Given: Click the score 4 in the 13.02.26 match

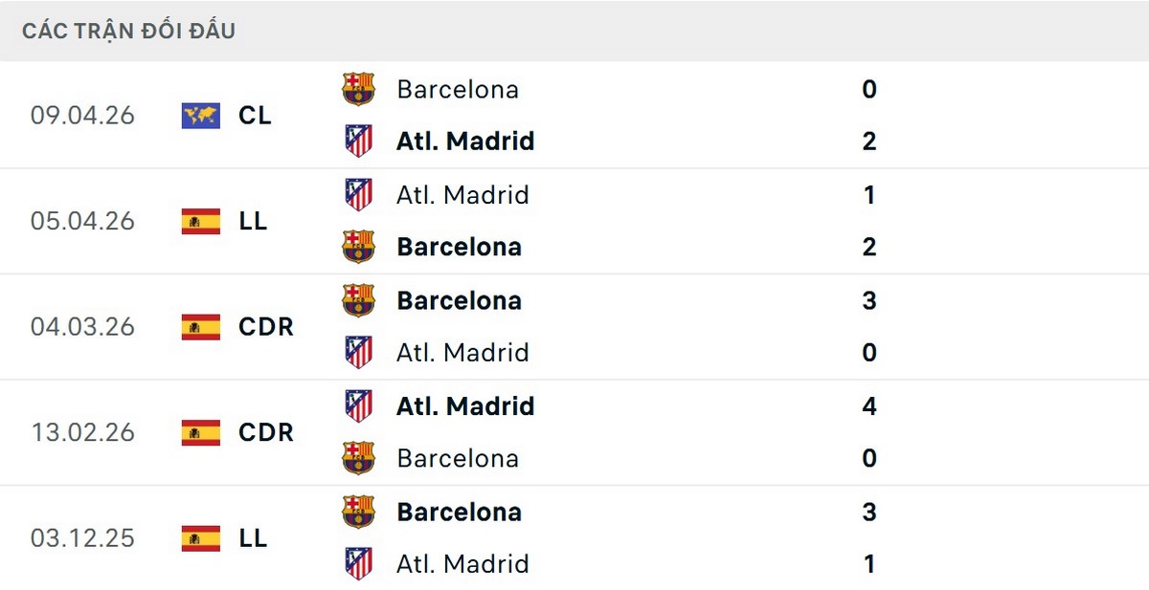Looking at the screenshot, I should pos(868,406).
